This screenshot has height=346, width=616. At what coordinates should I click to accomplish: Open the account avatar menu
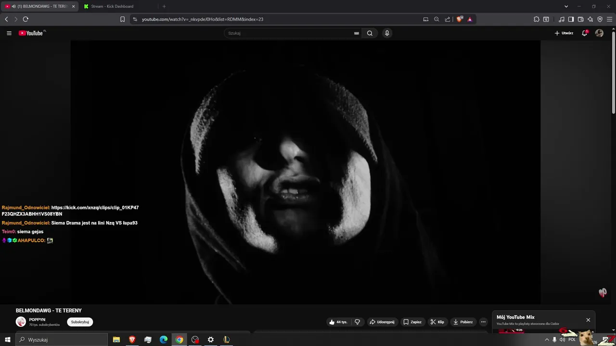[x=599, y=33]
